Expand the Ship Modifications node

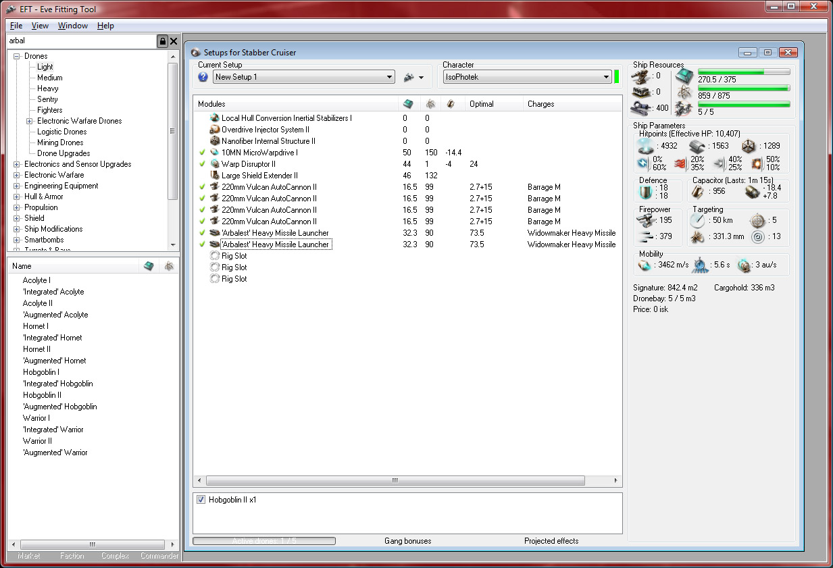[x=17, y=229]
